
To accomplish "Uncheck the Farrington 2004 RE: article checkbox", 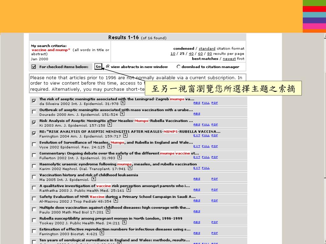I will [34, 133].
